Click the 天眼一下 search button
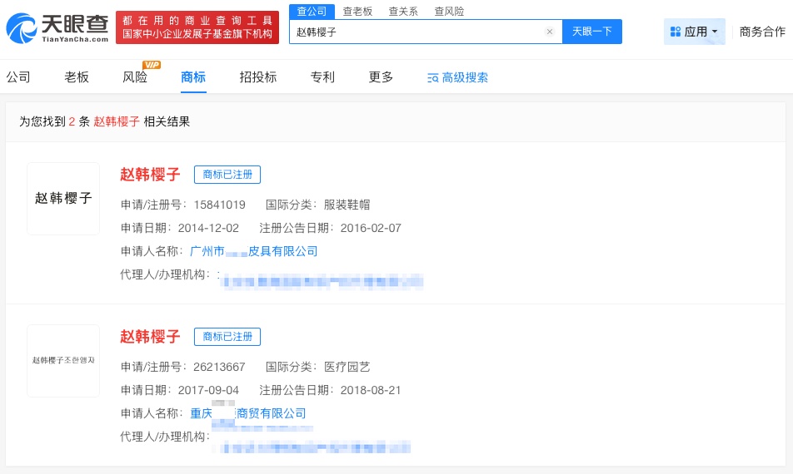793x474 pixels. point(592,32)
